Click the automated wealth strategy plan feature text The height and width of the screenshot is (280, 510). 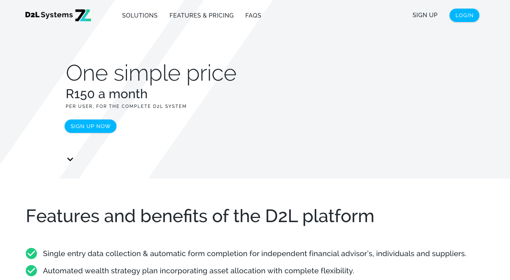198,271
